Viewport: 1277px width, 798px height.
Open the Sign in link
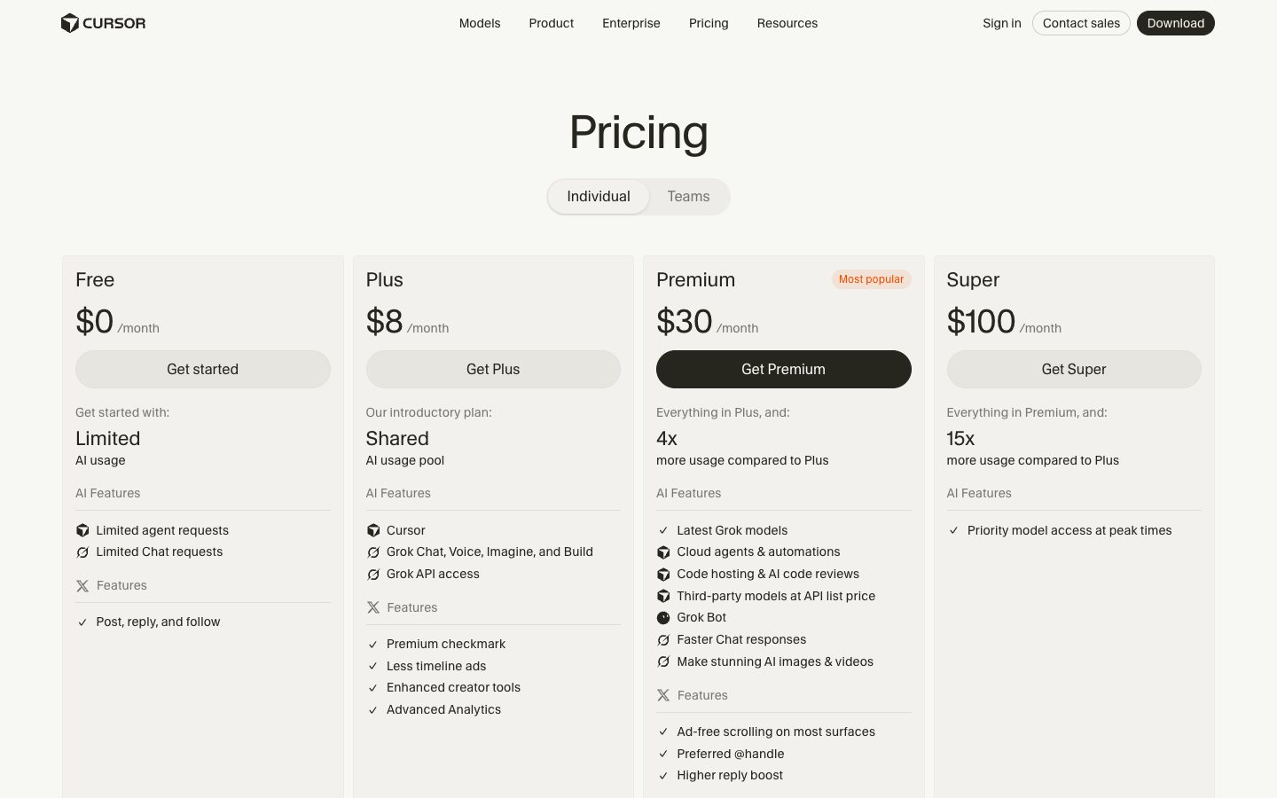(1002, 23)
